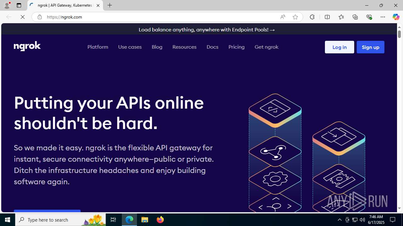View the Pricing page

[236, 47]
